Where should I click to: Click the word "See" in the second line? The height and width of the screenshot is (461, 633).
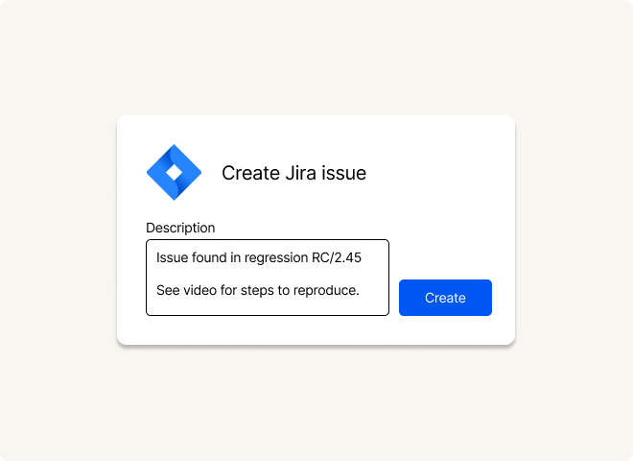click(x=168, y=290)
